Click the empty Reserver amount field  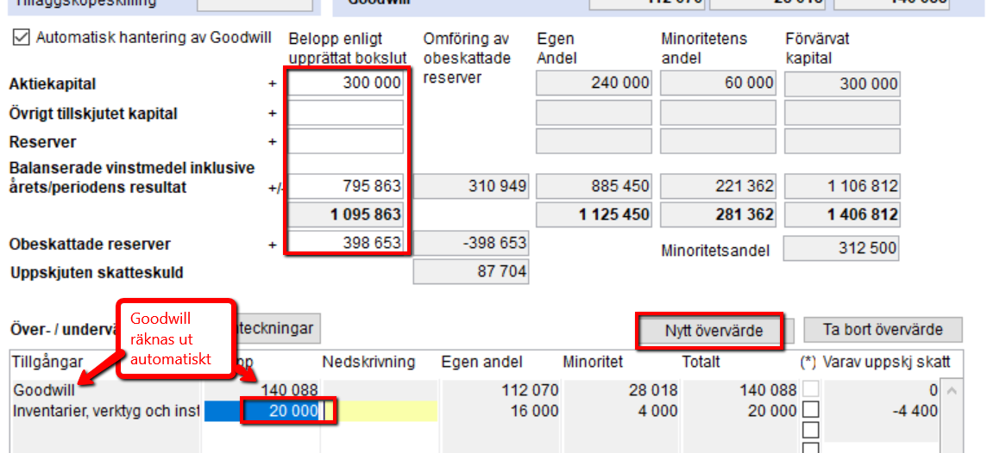point(345,141)
